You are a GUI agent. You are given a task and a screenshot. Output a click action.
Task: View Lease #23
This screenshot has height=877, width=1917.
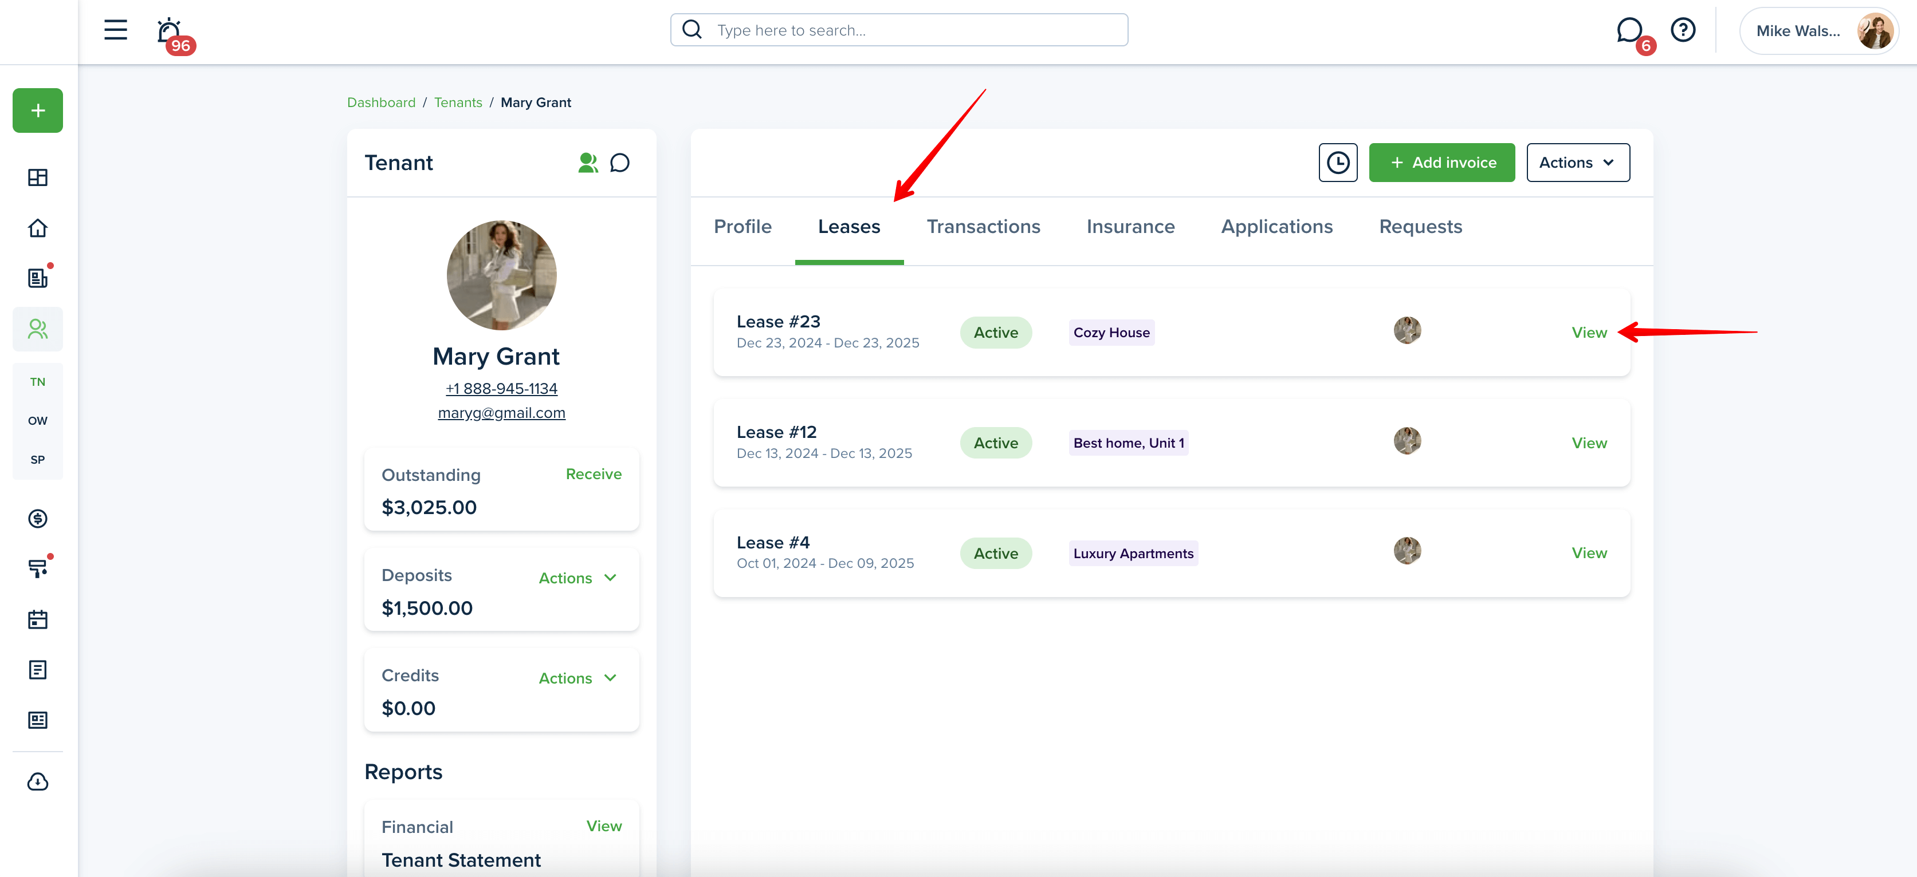point(1589,333)
